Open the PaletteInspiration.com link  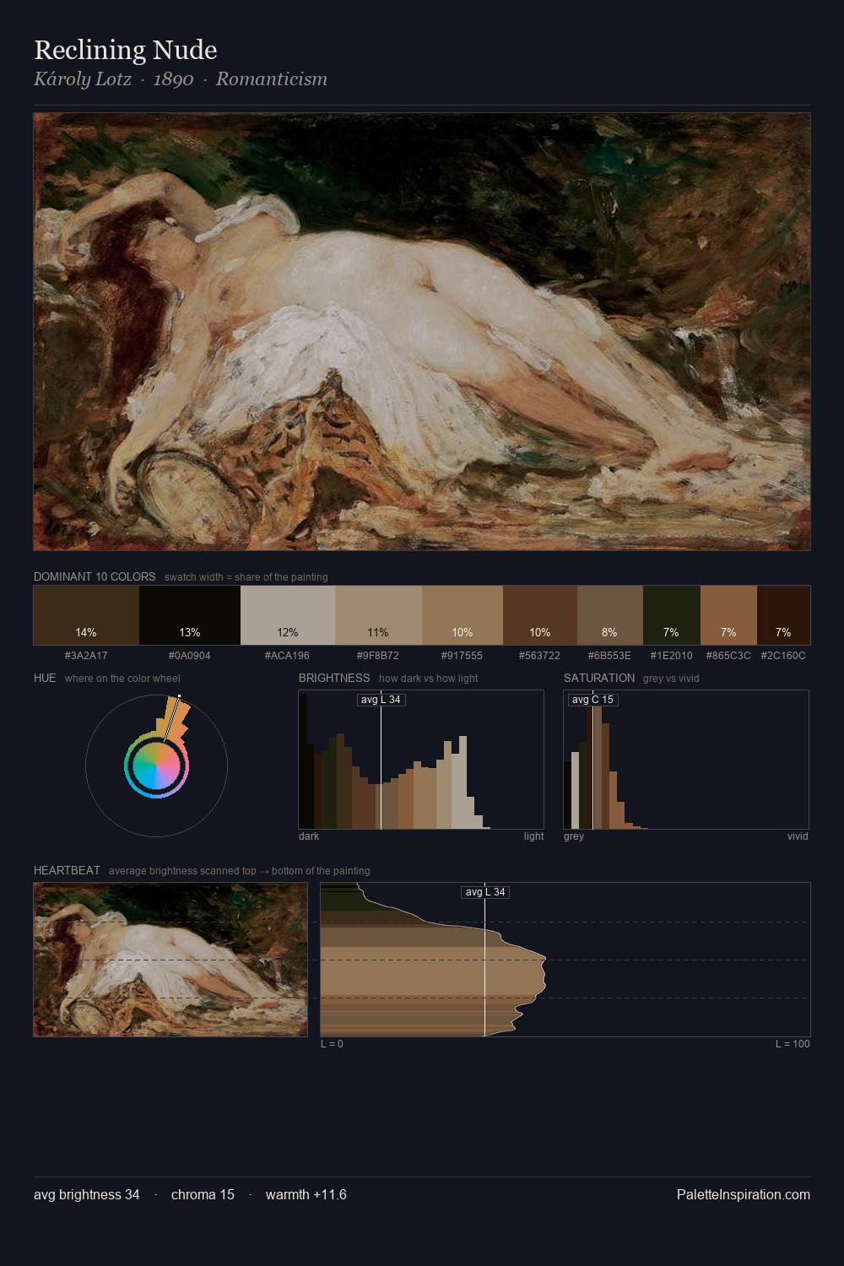pyautogui.click(x=744, y=1194)
